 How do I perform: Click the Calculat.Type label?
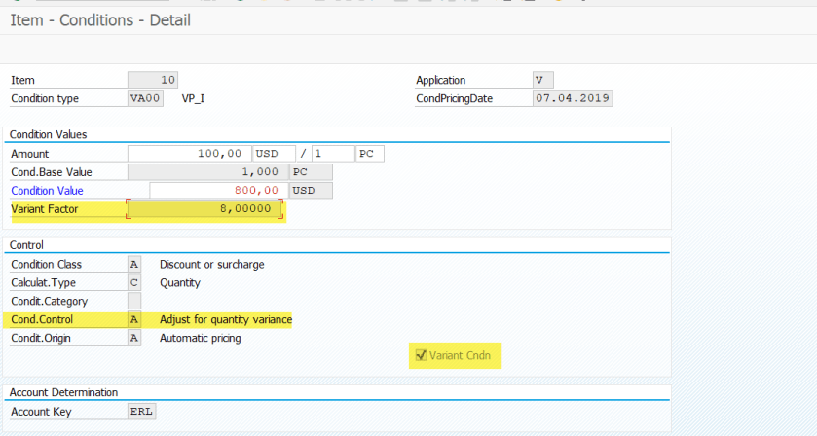pos(43,283)
